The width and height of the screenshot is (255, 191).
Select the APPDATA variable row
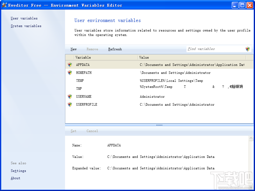pyautogui.click(x=159, y=65)
